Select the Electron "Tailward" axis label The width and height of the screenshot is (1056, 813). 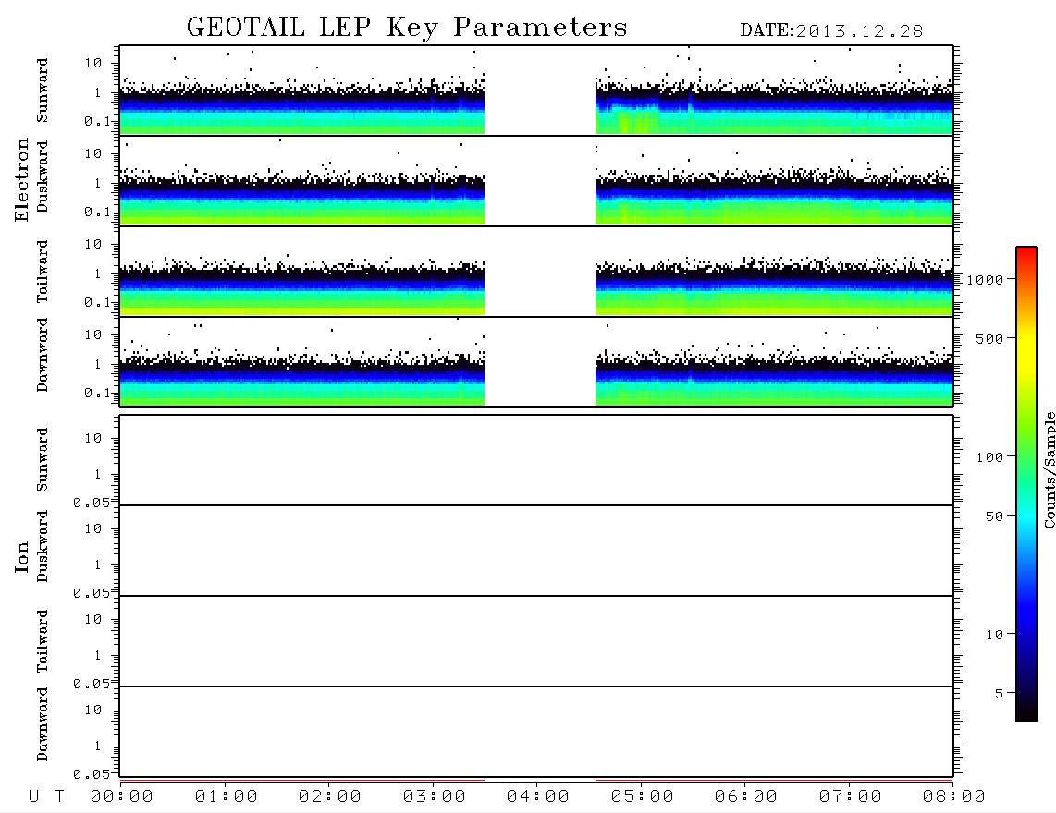tap(43, 272)
